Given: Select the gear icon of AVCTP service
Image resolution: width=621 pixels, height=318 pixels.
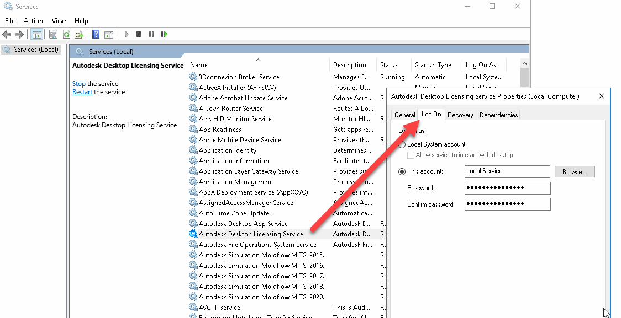Looking at the screenshot, I should point(193,307).
